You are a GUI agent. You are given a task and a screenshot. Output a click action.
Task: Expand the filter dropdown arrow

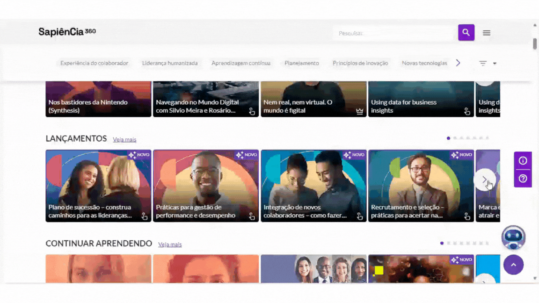click(x=495, y=64)
